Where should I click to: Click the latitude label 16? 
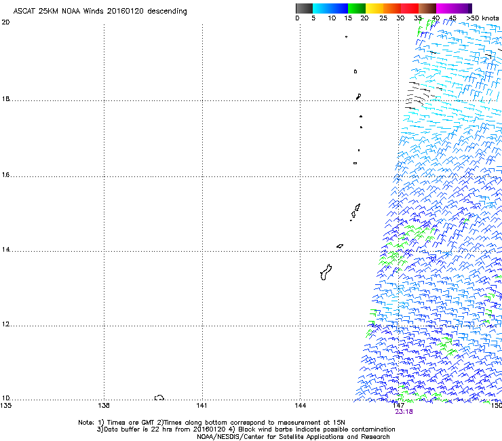pos(5,174)
